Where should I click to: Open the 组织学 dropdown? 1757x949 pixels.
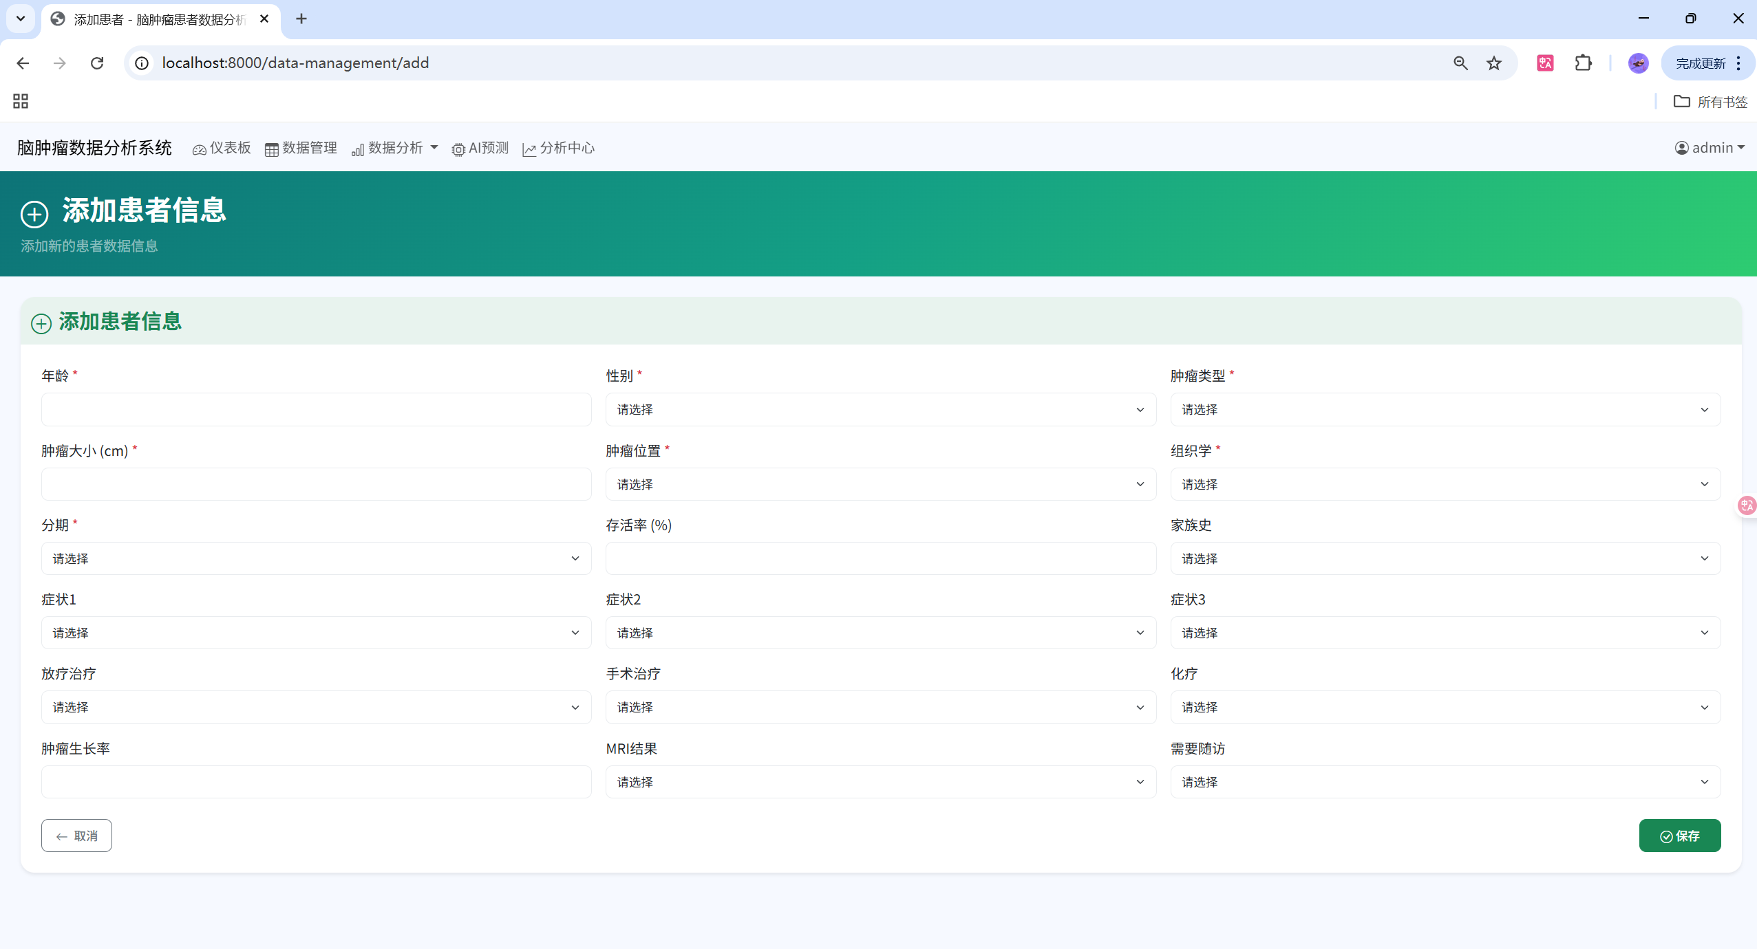[1445, 484]
